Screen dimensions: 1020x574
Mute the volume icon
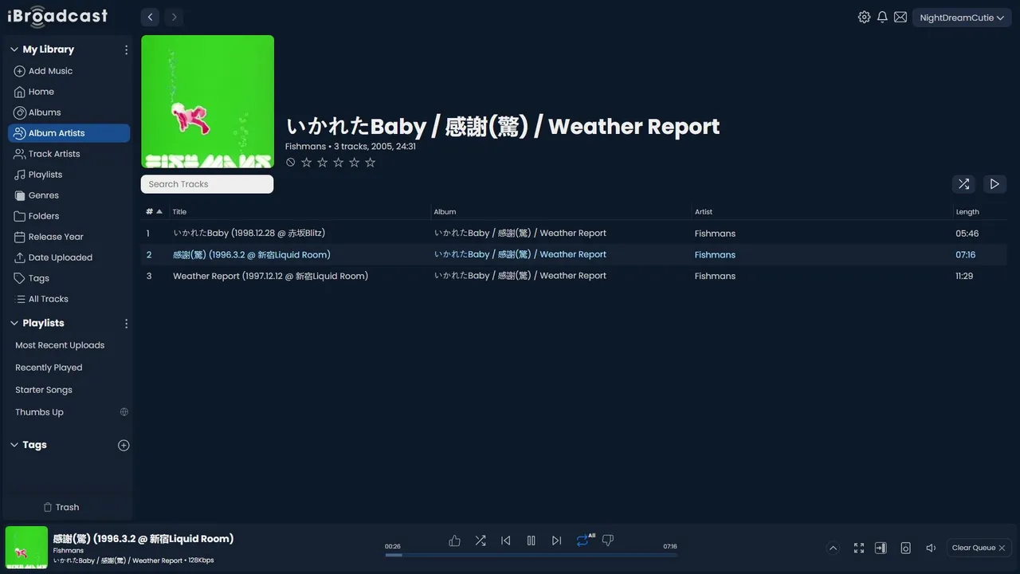point(931,548)
